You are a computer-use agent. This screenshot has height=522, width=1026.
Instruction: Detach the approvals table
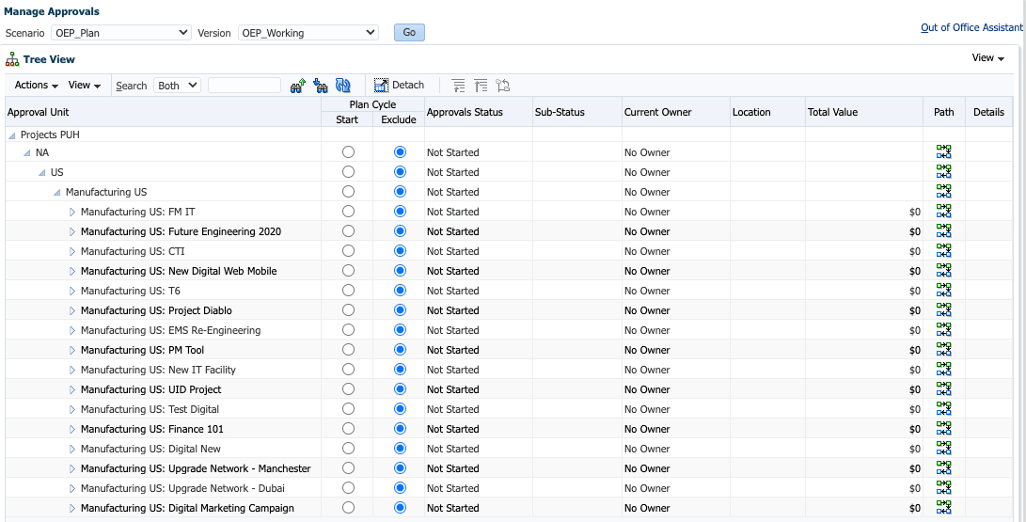coord(399,85)
